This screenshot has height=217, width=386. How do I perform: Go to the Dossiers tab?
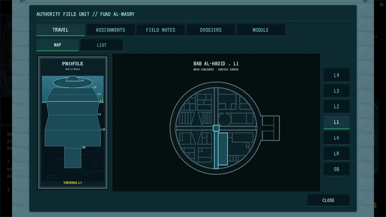[x=210, y=30]
